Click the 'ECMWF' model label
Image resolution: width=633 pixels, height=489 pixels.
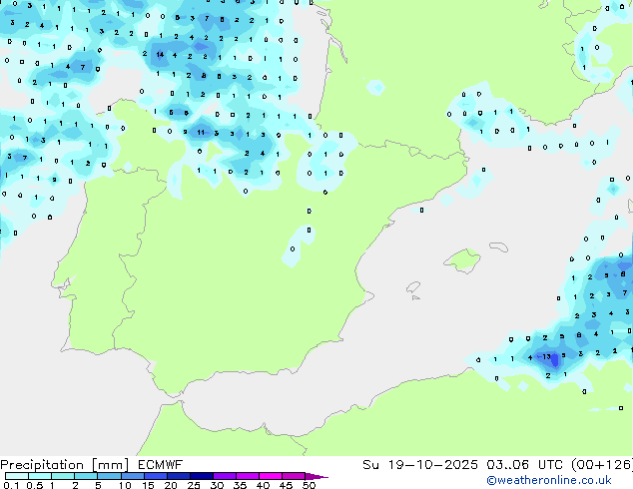tap(161, 465)
